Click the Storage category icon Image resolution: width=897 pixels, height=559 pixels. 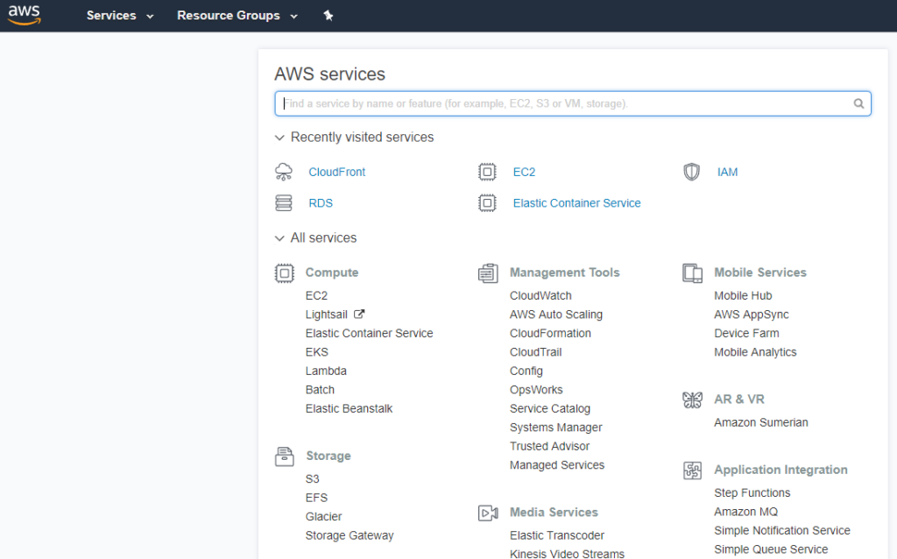click(285, 456)
